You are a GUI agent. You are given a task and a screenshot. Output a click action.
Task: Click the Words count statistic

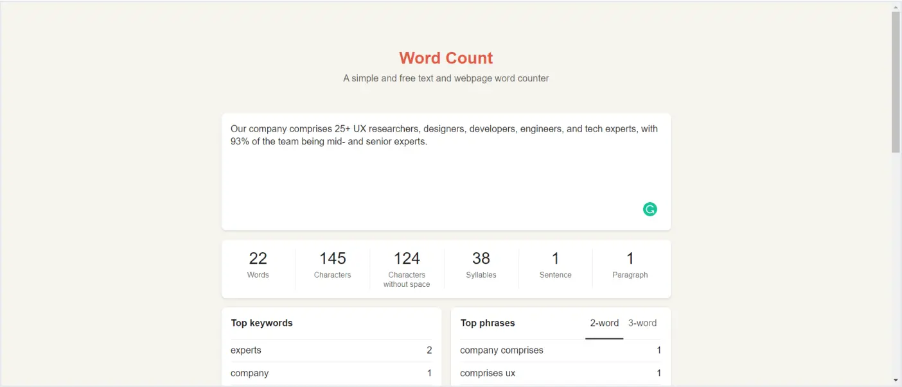coord(258,264)
